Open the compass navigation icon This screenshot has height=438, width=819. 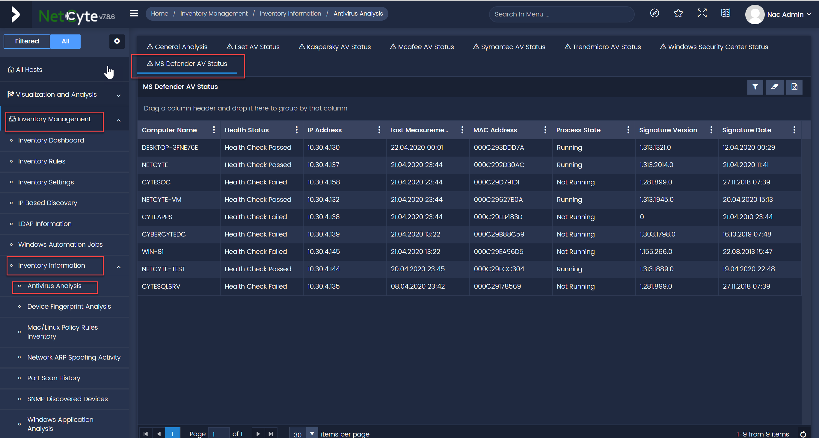tap(654, 13)
